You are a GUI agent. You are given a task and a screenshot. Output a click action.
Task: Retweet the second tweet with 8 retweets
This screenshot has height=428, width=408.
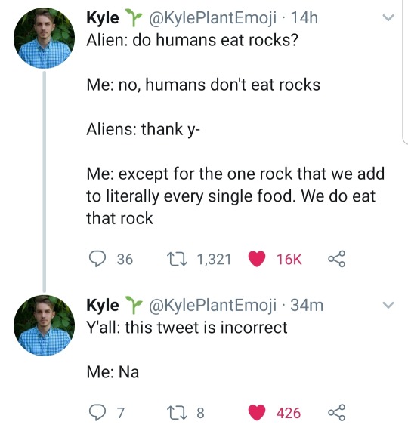pyautogui.click(x=177, y=412)
